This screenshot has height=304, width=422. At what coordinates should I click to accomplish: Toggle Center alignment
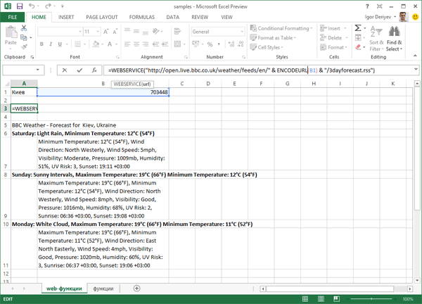[136, 44]
